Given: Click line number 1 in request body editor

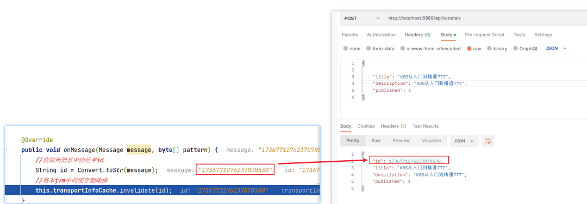Looking at the screenshot, I should (353, 63).
